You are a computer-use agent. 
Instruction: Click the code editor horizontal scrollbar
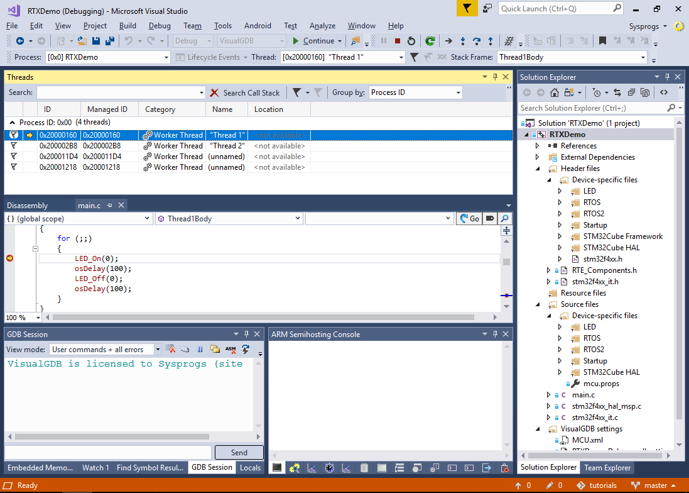[263, 317]
